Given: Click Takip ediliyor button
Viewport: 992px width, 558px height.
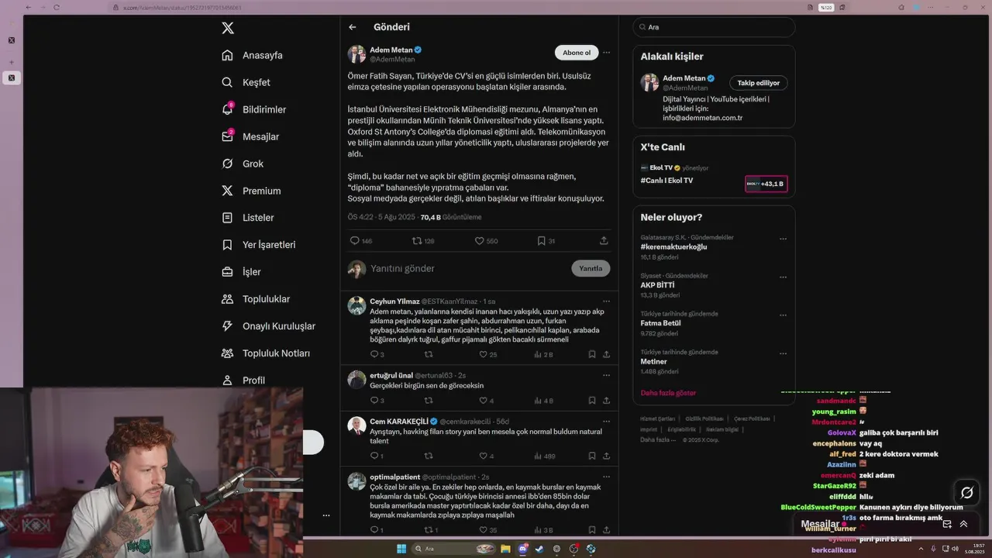Looking at the screenshot, I should click(759, 83).
